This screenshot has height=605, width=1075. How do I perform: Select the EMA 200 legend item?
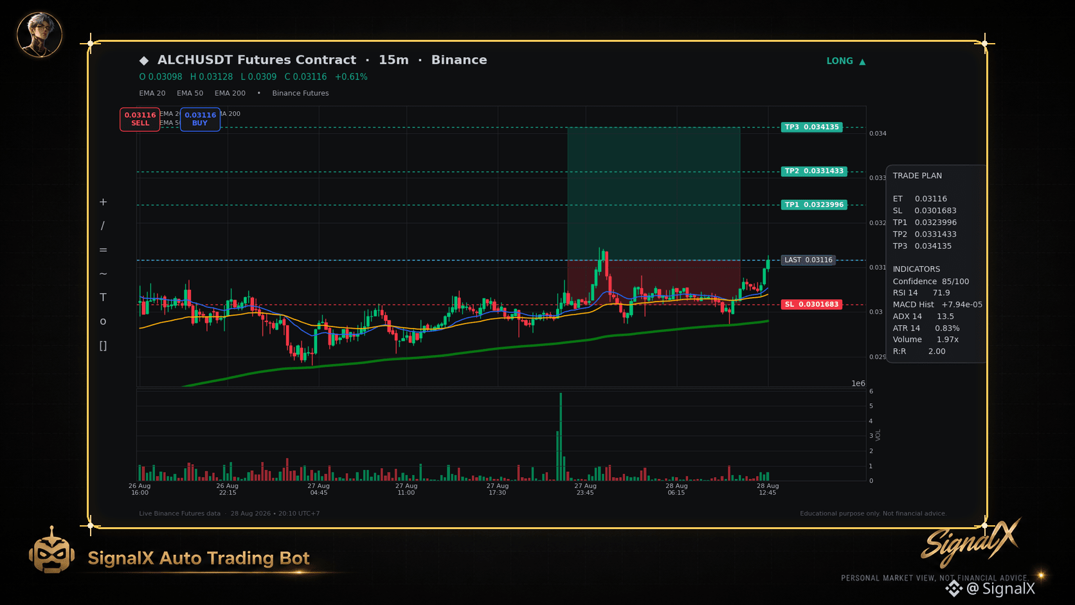point(230,93)
